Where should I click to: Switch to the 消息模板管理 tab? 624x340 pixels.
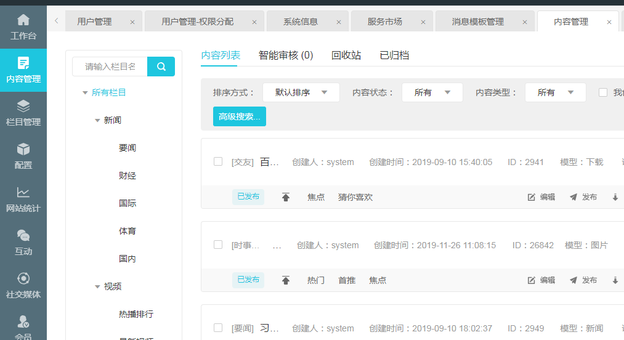pos(477,22)
